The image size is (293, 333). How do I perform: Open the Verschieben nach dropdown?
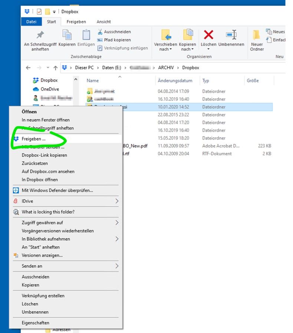[165, 49]
